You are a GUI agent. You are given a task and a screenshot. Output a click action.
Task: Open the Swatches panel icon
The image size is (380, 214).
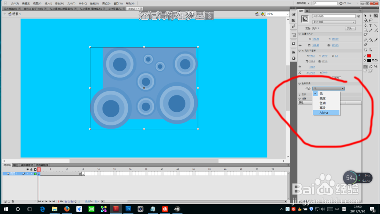tap(293, 21)
